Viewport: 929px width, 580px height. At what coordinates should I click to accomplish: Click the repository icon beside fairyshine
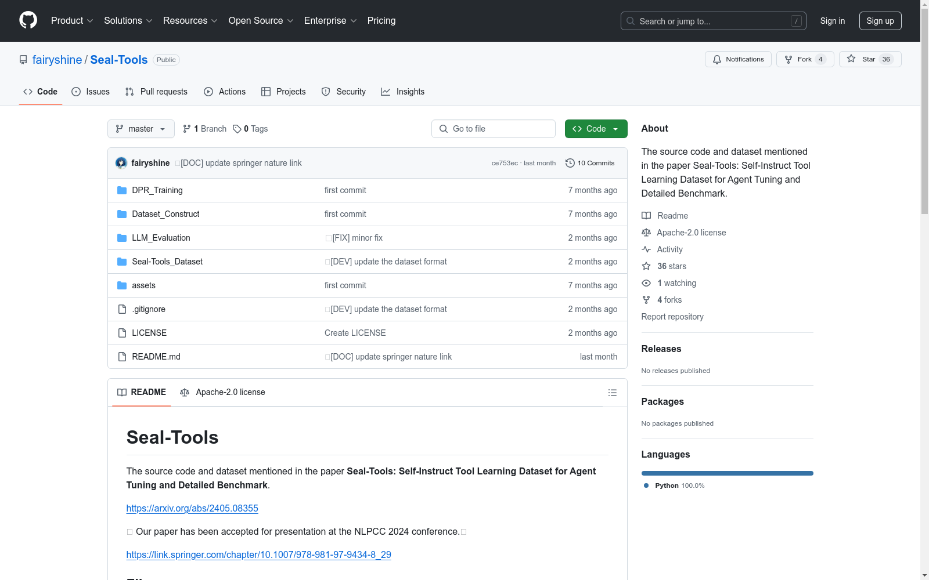(x=23, y=60)
